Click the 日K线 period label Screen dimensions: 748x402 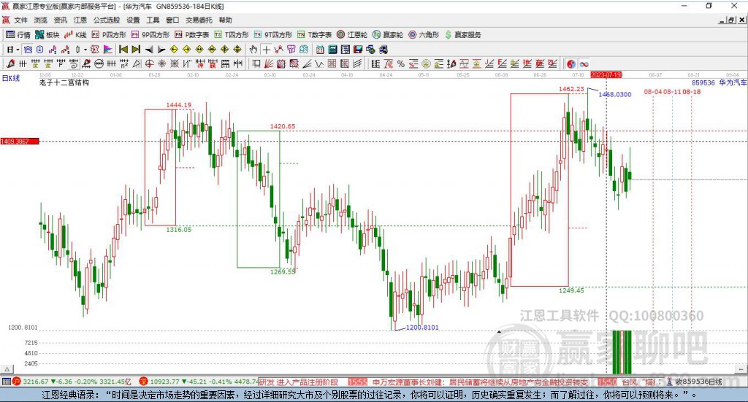[x=11, y=78]
